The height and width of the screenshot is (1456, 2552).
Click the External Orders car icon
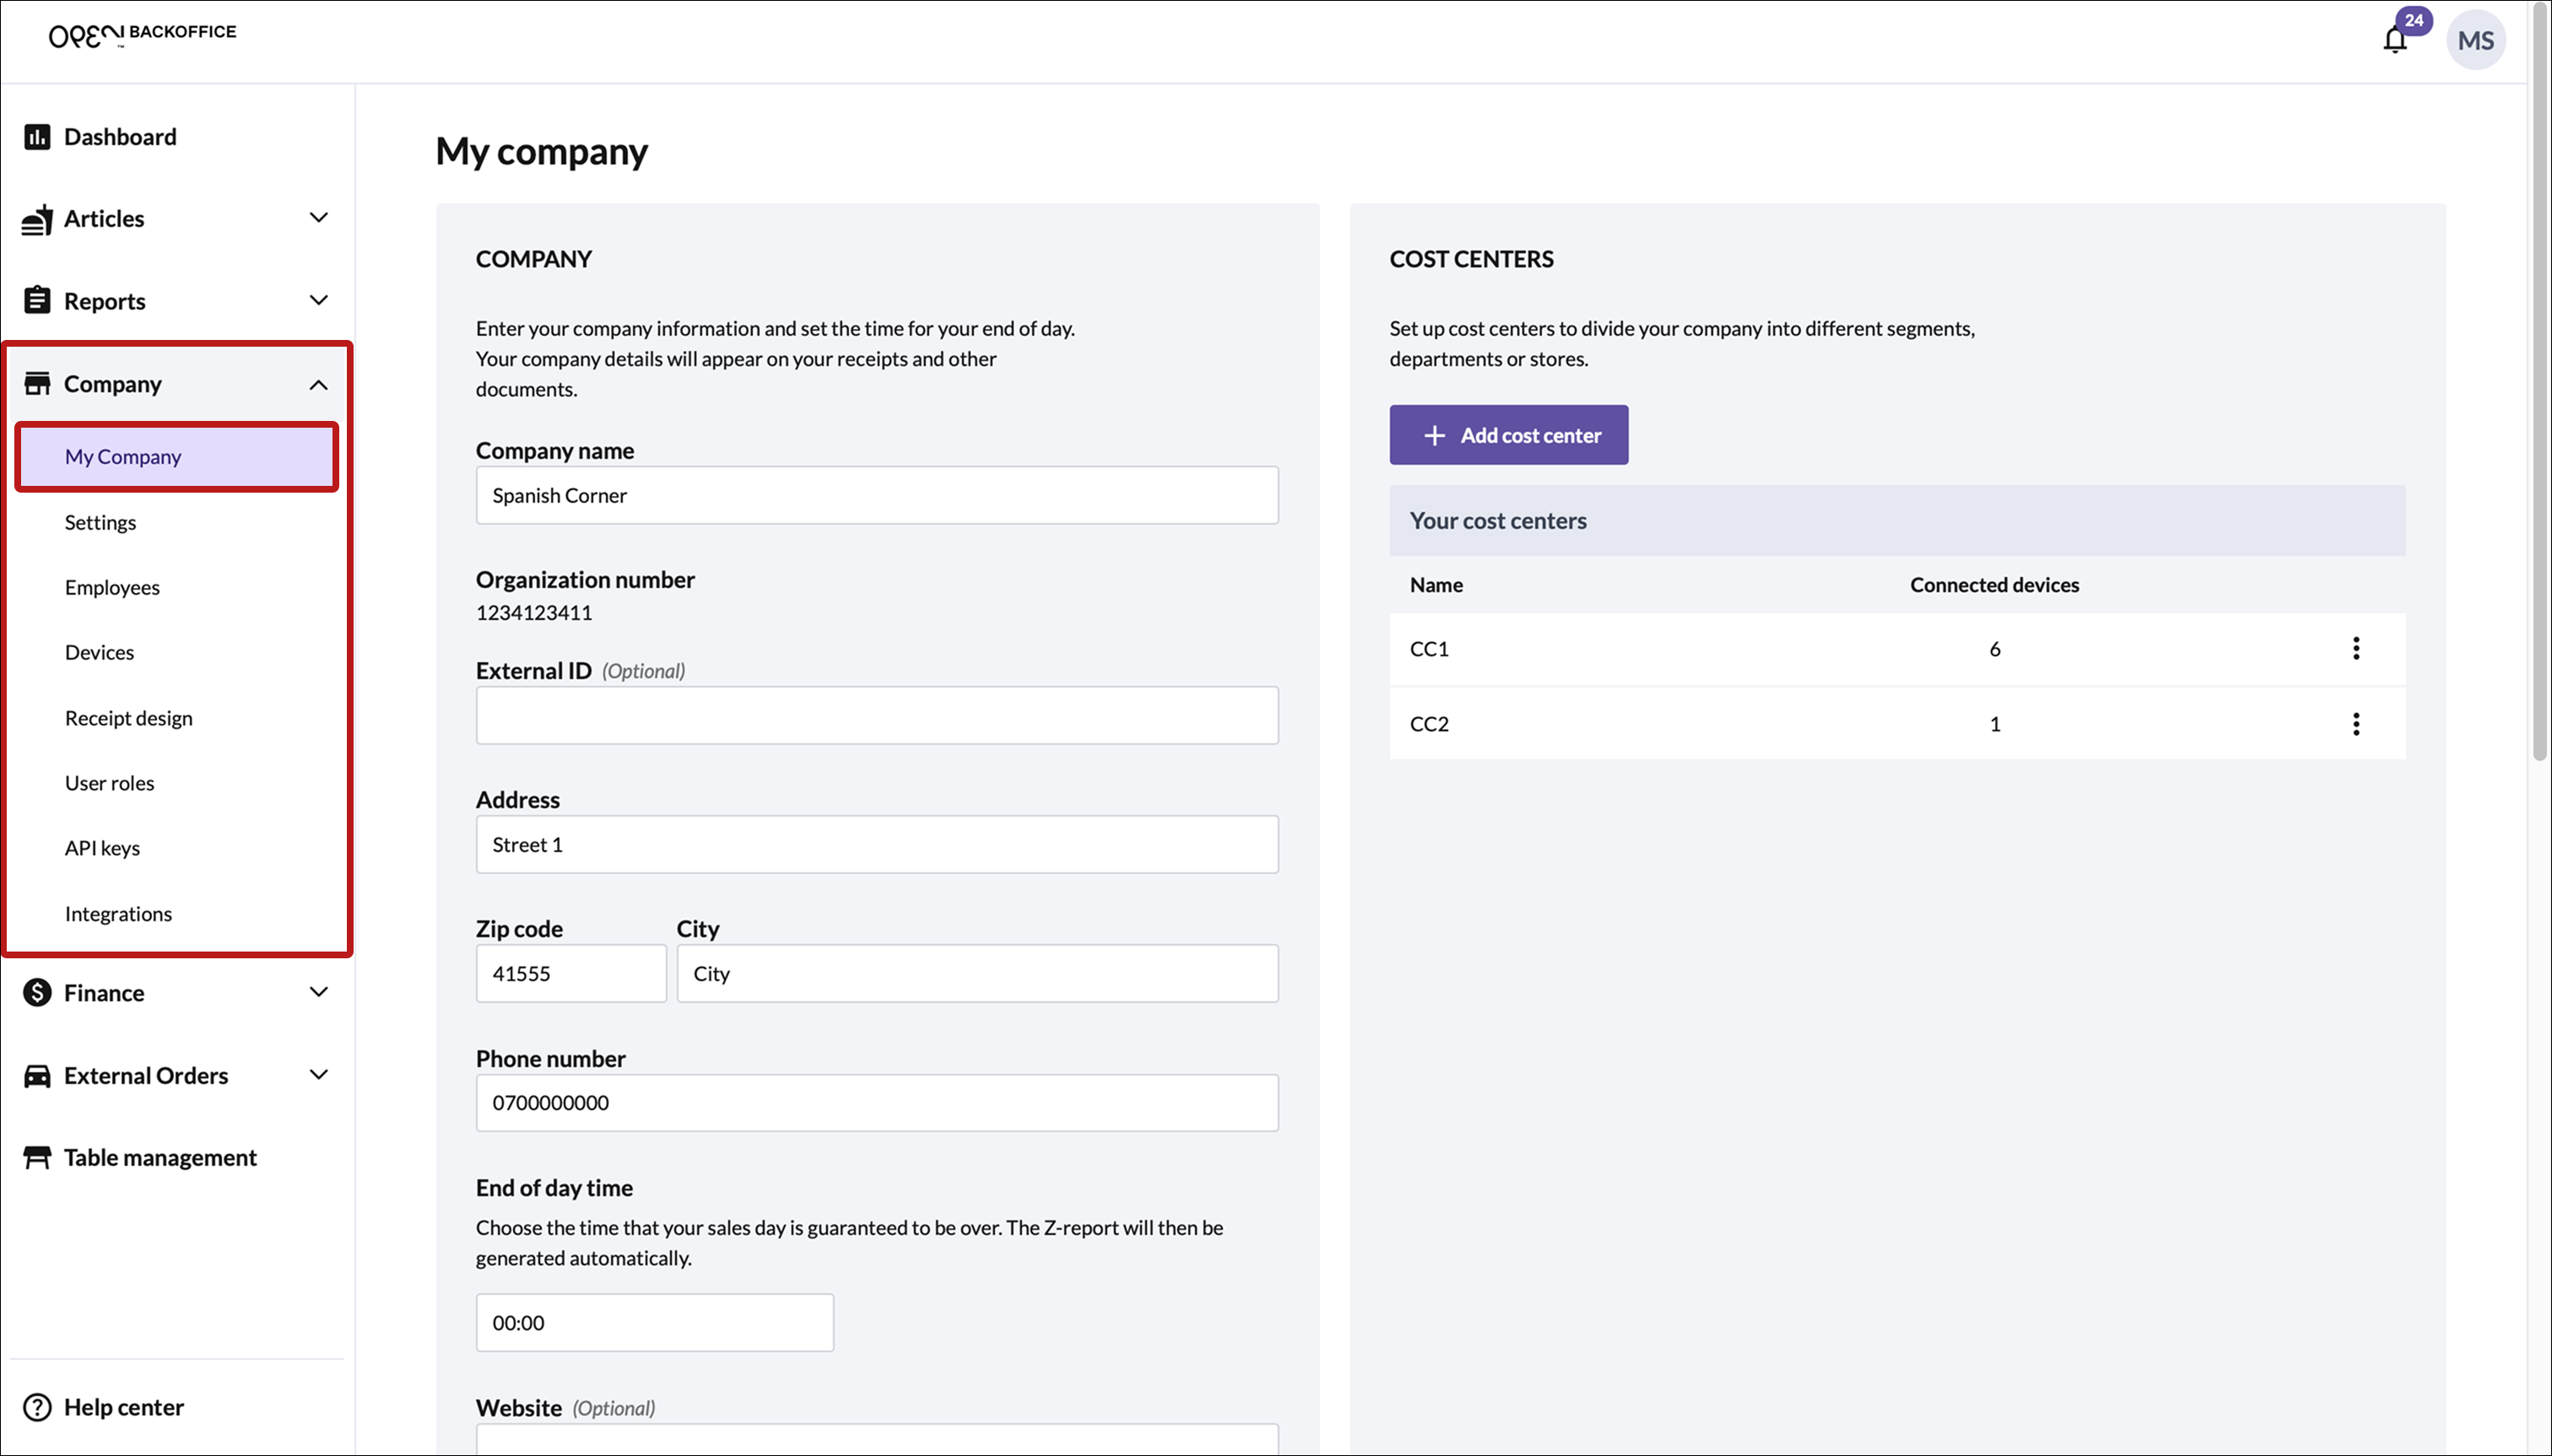(x=37, y=1075)
